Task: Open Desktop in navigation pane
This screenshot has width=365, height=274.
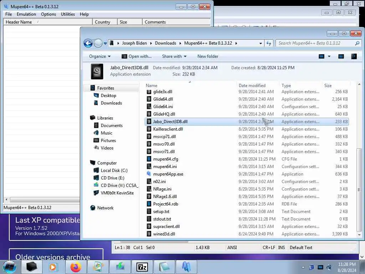Action: 108,96
